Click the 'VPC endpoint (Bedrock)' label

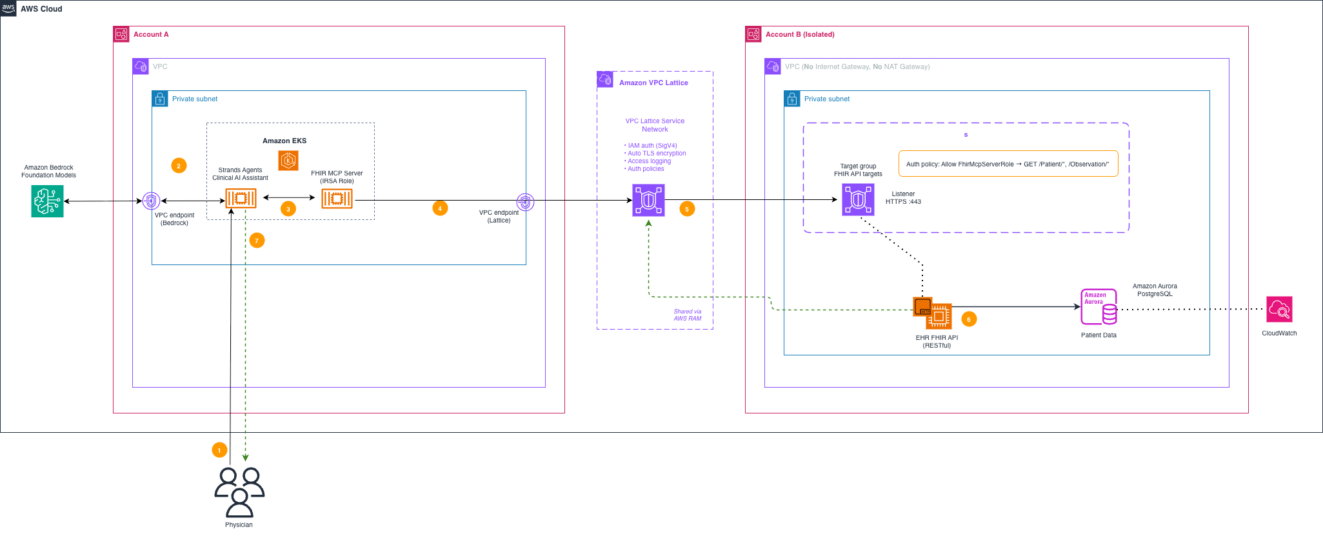tap(174, 219)
